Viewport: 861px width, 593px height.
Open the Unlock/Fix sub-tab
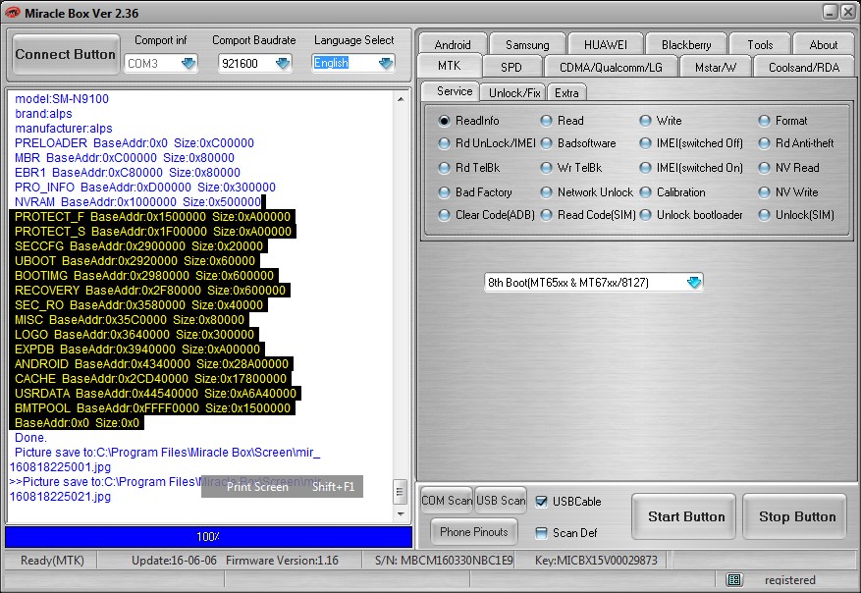(514, 93)
